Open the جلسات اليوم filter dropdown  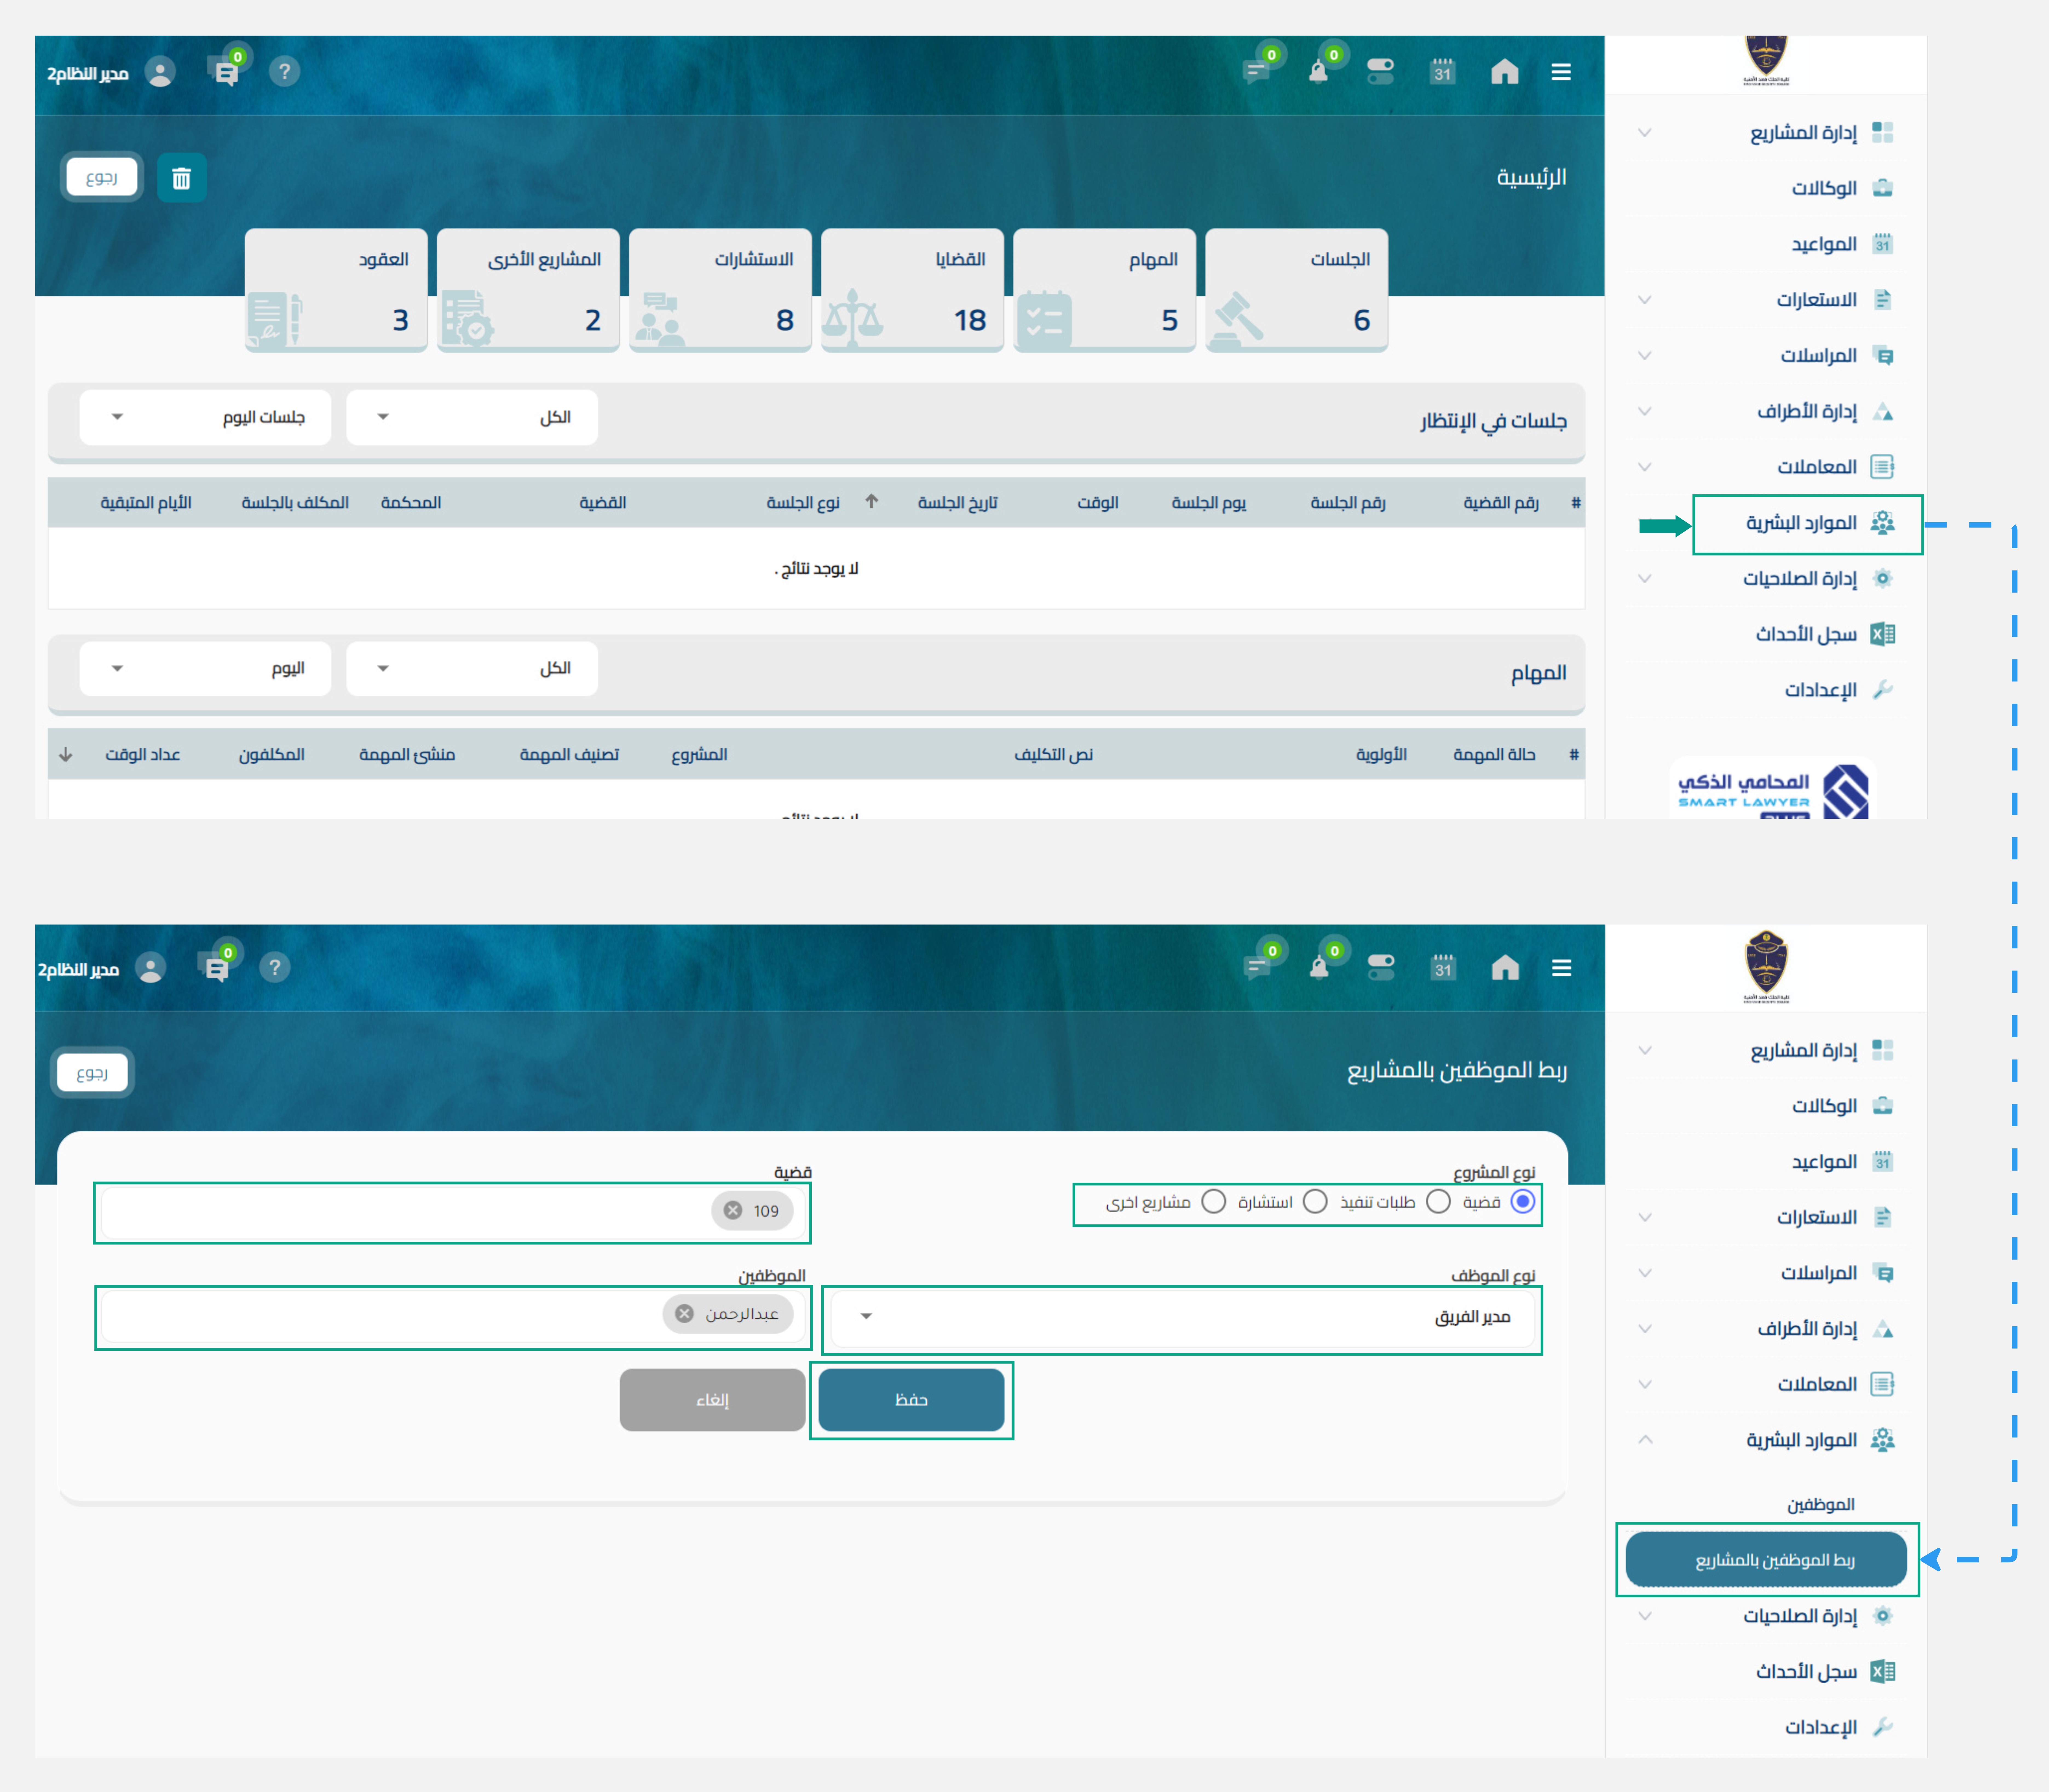click(205, 417)
